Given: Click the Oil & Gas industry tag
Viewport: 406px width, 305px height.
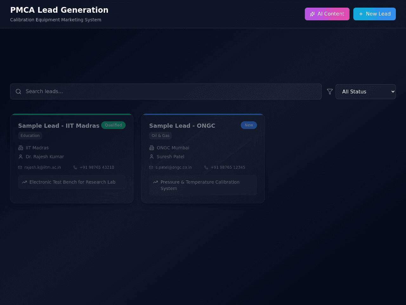Looking at the screenshot, I should [160, 136].
